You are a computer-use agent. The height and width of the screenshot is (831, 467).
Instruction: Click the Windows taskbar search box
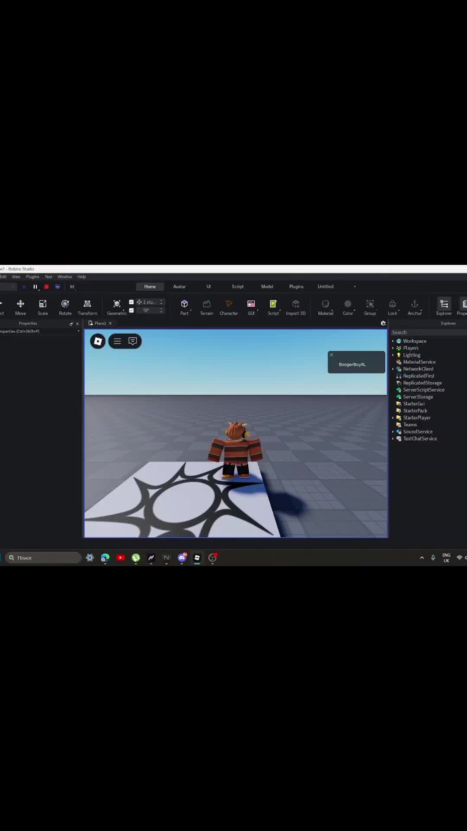pos(43,557)
